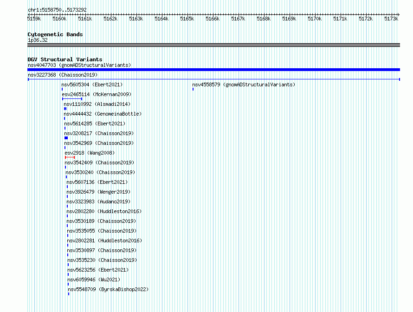Click the esv2465114 blue span glyph

pyautogui.click(x=72, y=99)
